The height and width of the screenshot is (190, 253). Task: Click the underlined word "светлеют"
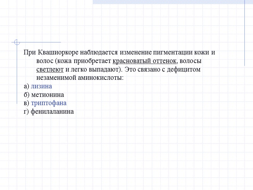pyautogui.click(x=50, y=69)
